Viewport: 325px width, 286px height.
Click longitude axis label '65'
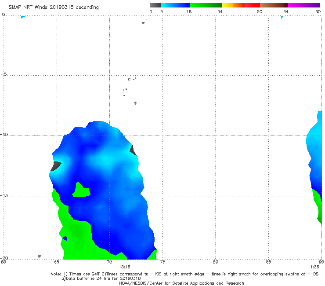pos(57,262)
